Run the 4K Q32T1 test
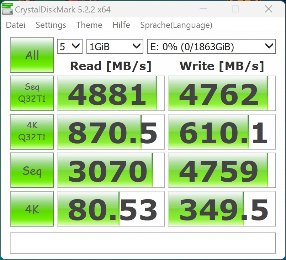This screenshot has width=286, height=260. click(x=32, y=132)
